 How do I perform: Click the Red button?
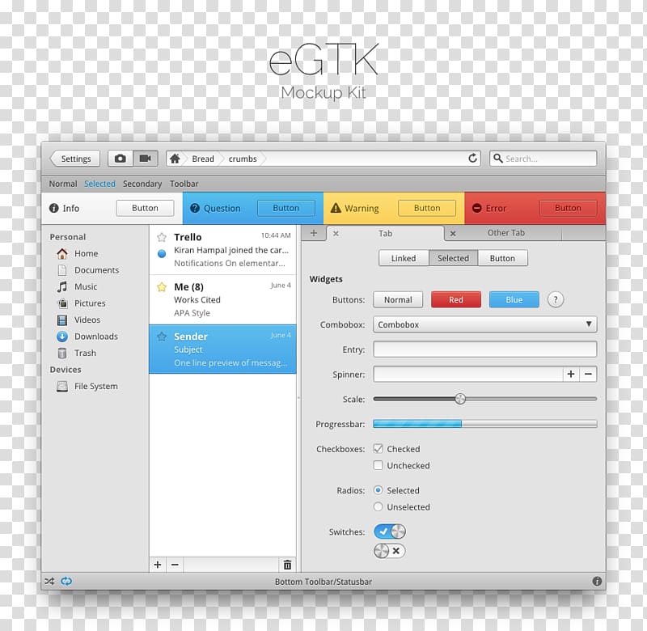click(456, 299)
